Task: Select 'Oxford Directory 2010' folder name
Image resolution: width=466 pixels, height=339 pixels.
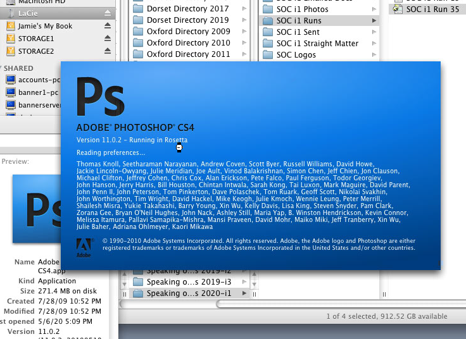Action: pos(189,43)
